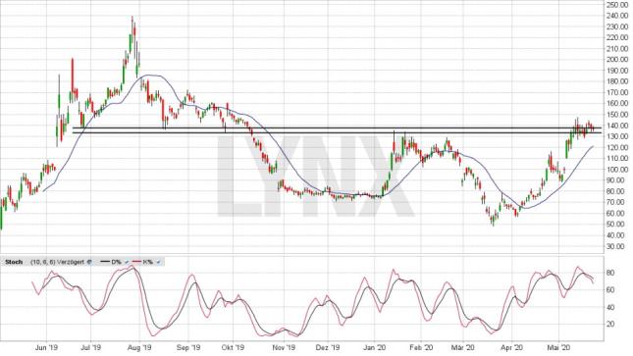The height and width of the screenshot is (356, 633).
Task: Click the 130.00 price axis label
Action: click(617, 136)
